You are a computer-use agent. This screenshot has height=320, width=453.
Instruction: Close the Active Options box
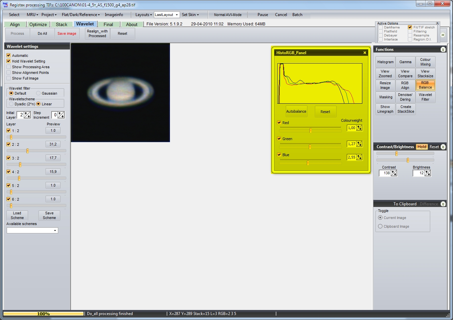click(x=437, y=23)
